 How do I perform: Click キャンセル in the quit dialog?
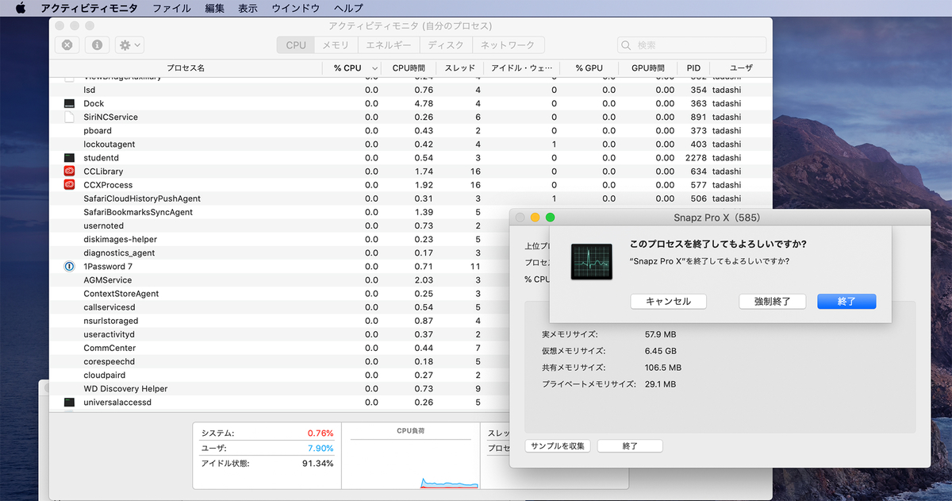(x=668, y=302)
